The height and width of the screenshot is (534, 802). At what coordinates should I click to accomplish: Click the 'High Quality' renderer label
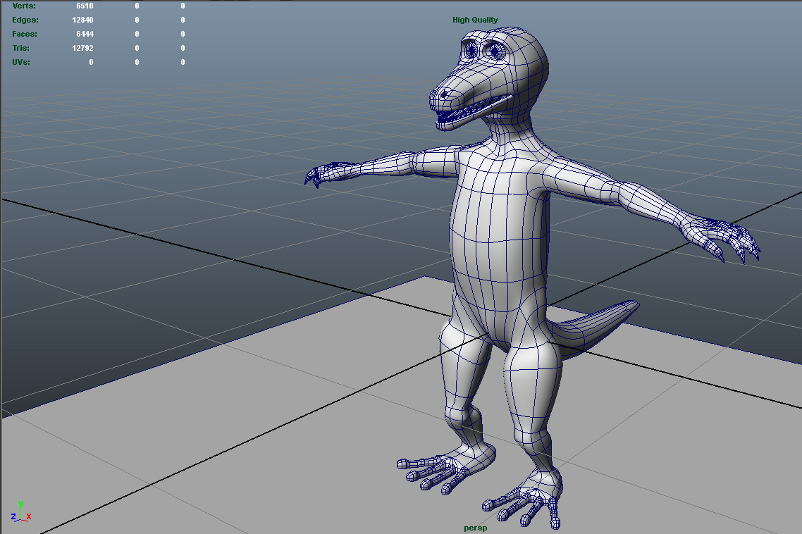point(475,20)
